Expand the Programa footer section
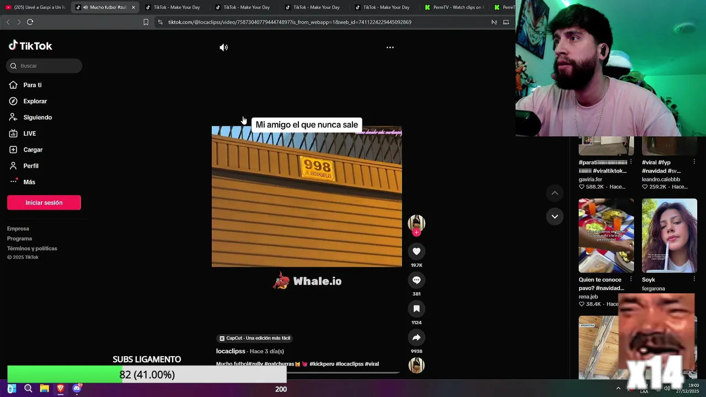706x397 pixels. (19, 239)
